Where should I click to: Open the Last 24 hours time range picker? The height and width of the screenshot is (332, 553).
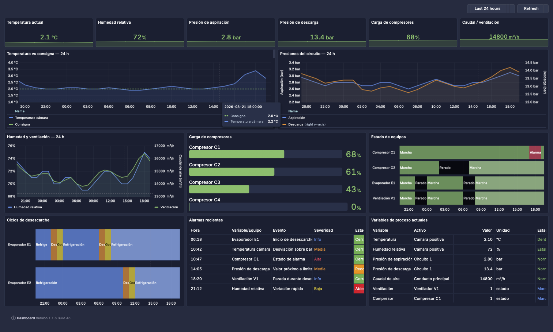point(488,8)
